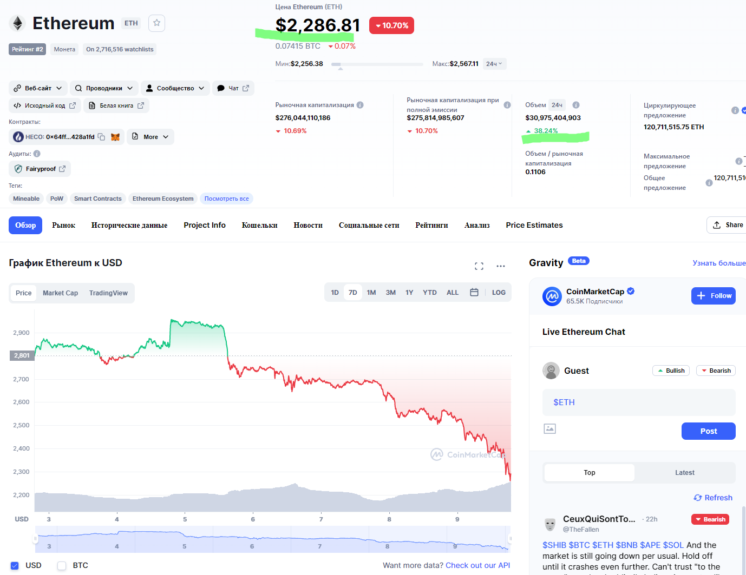Screen dimensions: 746x575
Task: Switch chart view to Price
Action: point(23,293)
